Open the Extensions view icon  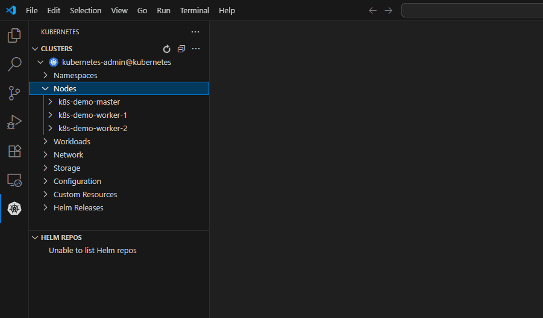(14, 151)
